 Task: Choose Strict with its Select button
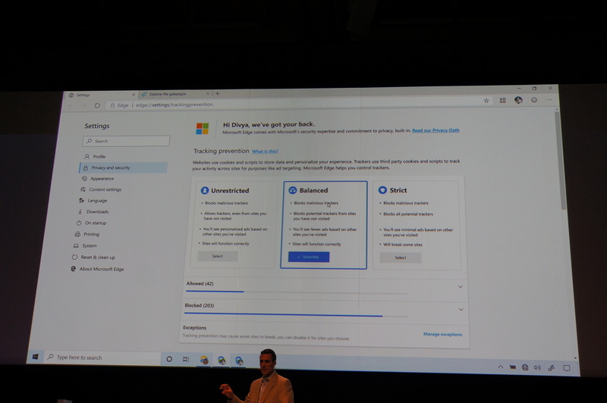401,258
